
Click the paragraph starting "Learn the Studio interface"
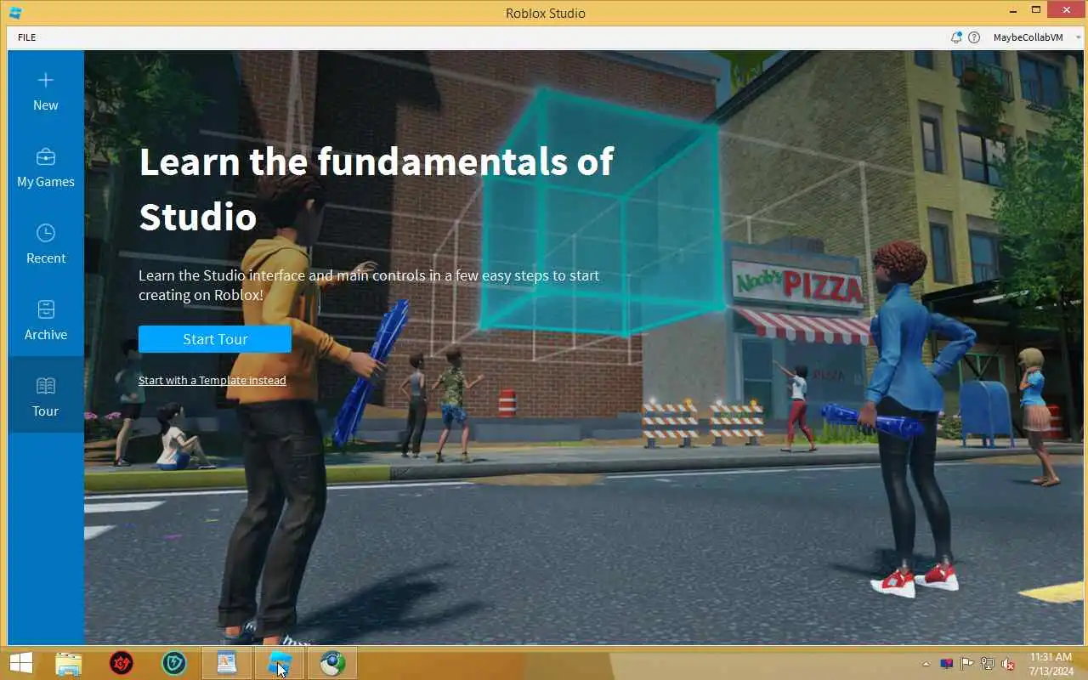(x=369, y=285)
